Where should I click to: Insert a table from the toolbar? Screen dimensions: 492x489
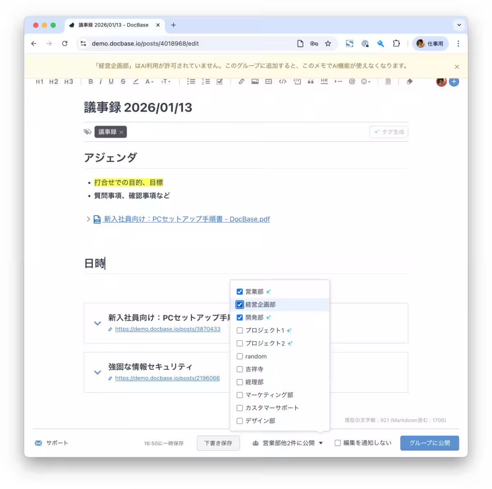269,81
